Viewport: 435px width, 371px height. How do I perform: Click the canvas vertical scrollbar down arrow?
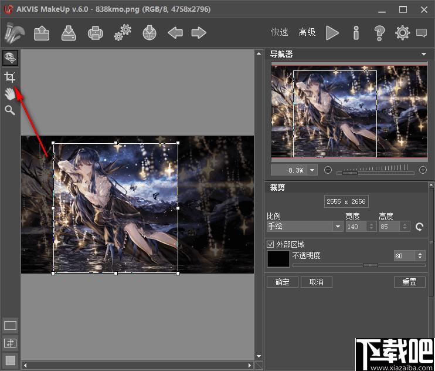[259, 356]
